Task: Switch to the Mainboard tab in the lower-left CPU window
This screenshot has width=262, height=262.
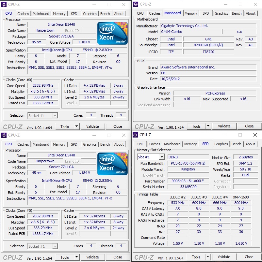Action: 41,144
